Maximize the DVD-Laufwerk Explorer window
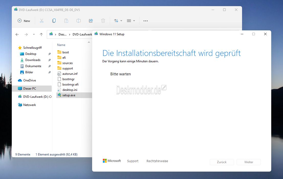The width and height of the screenshot is (283, 179). [x=224, y=10]
